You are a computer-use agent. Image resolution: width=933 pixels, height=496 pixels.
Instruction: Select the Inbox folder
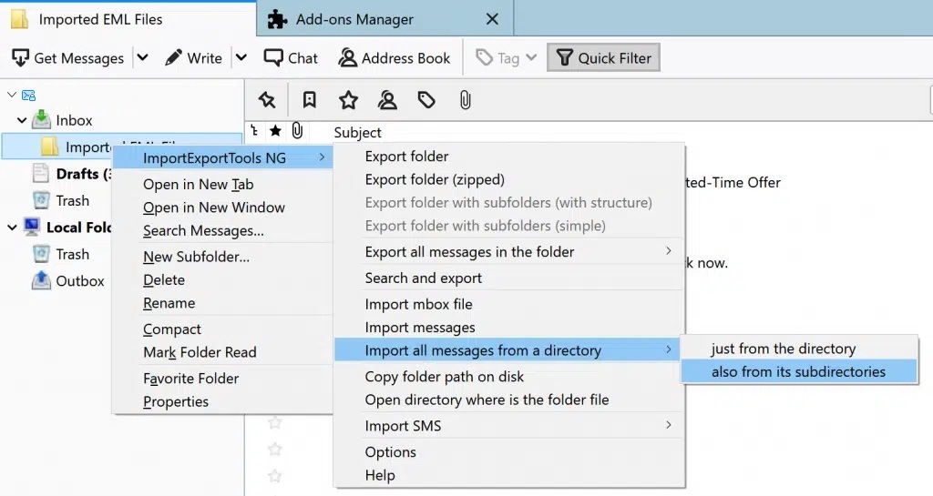74,120
